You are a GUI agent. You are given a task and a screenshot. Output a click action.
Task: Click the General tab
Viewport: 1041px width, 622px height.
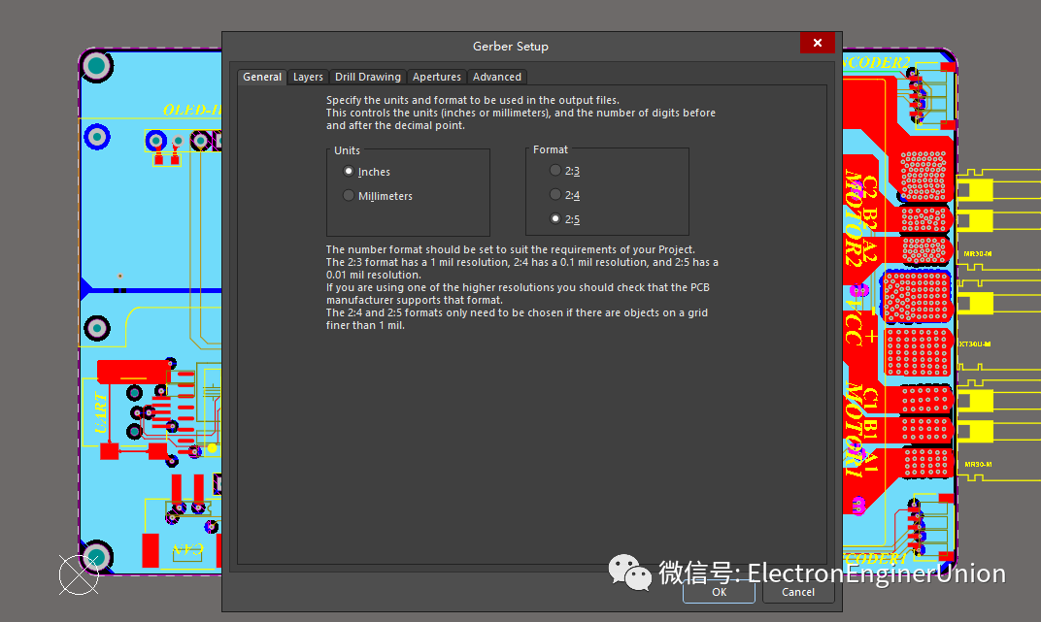point(262,77)
